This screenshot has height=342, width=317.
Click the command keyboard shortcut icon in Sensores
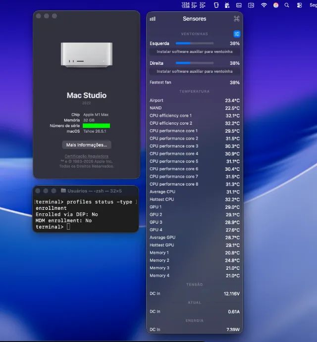click(x=237, y=19)
